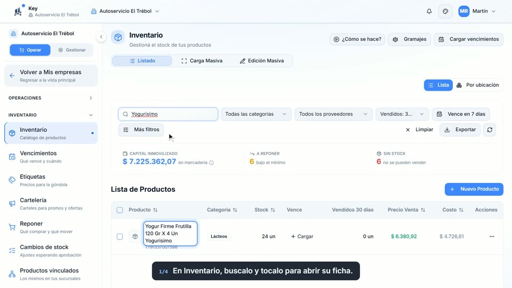Click the Etiquetas tag icon in sidebar
The width and height of the screenshot is (512, 288).
[x=12, y=180]
